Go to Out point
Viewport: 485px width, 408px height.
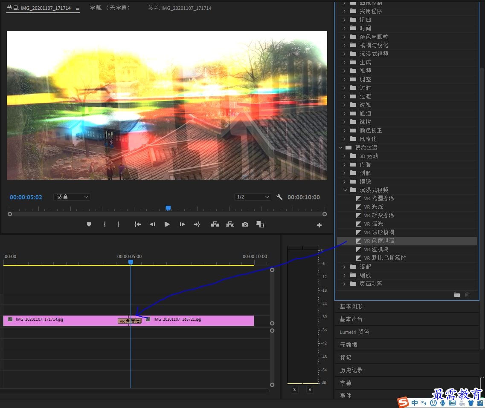coord(197,224)
